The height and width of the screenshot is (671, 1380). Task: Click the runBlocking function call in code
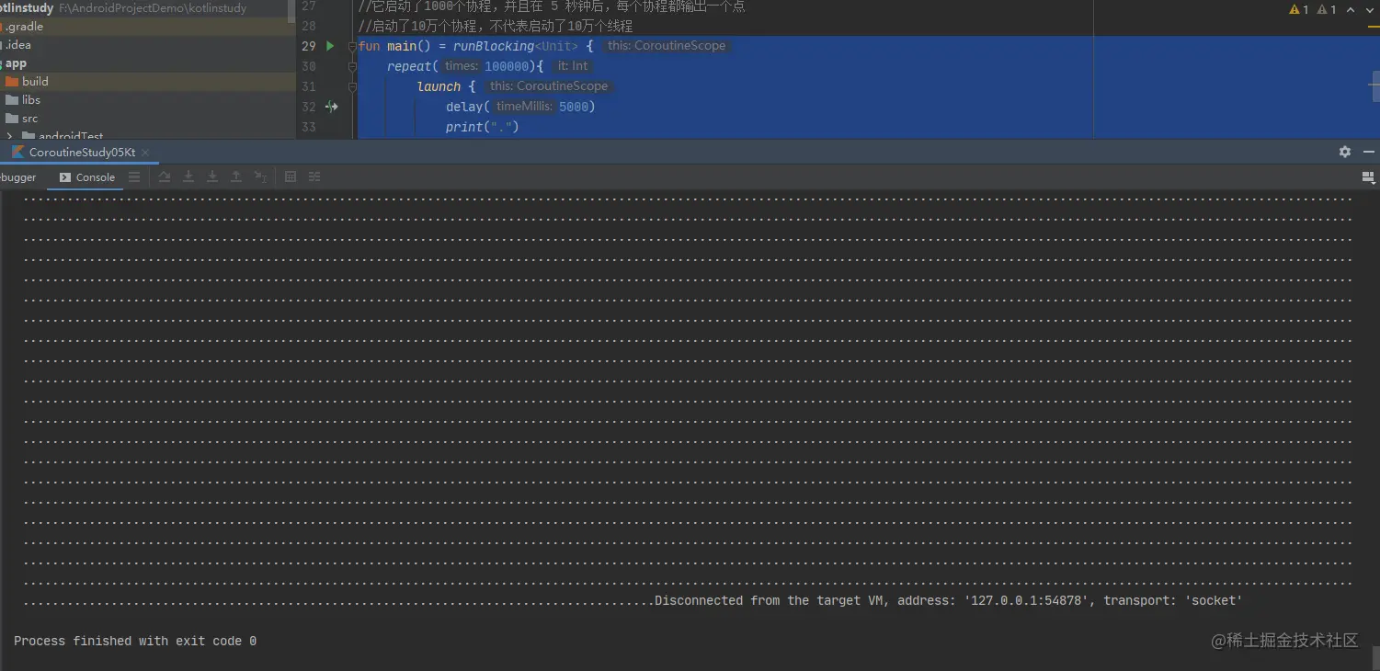494,46
